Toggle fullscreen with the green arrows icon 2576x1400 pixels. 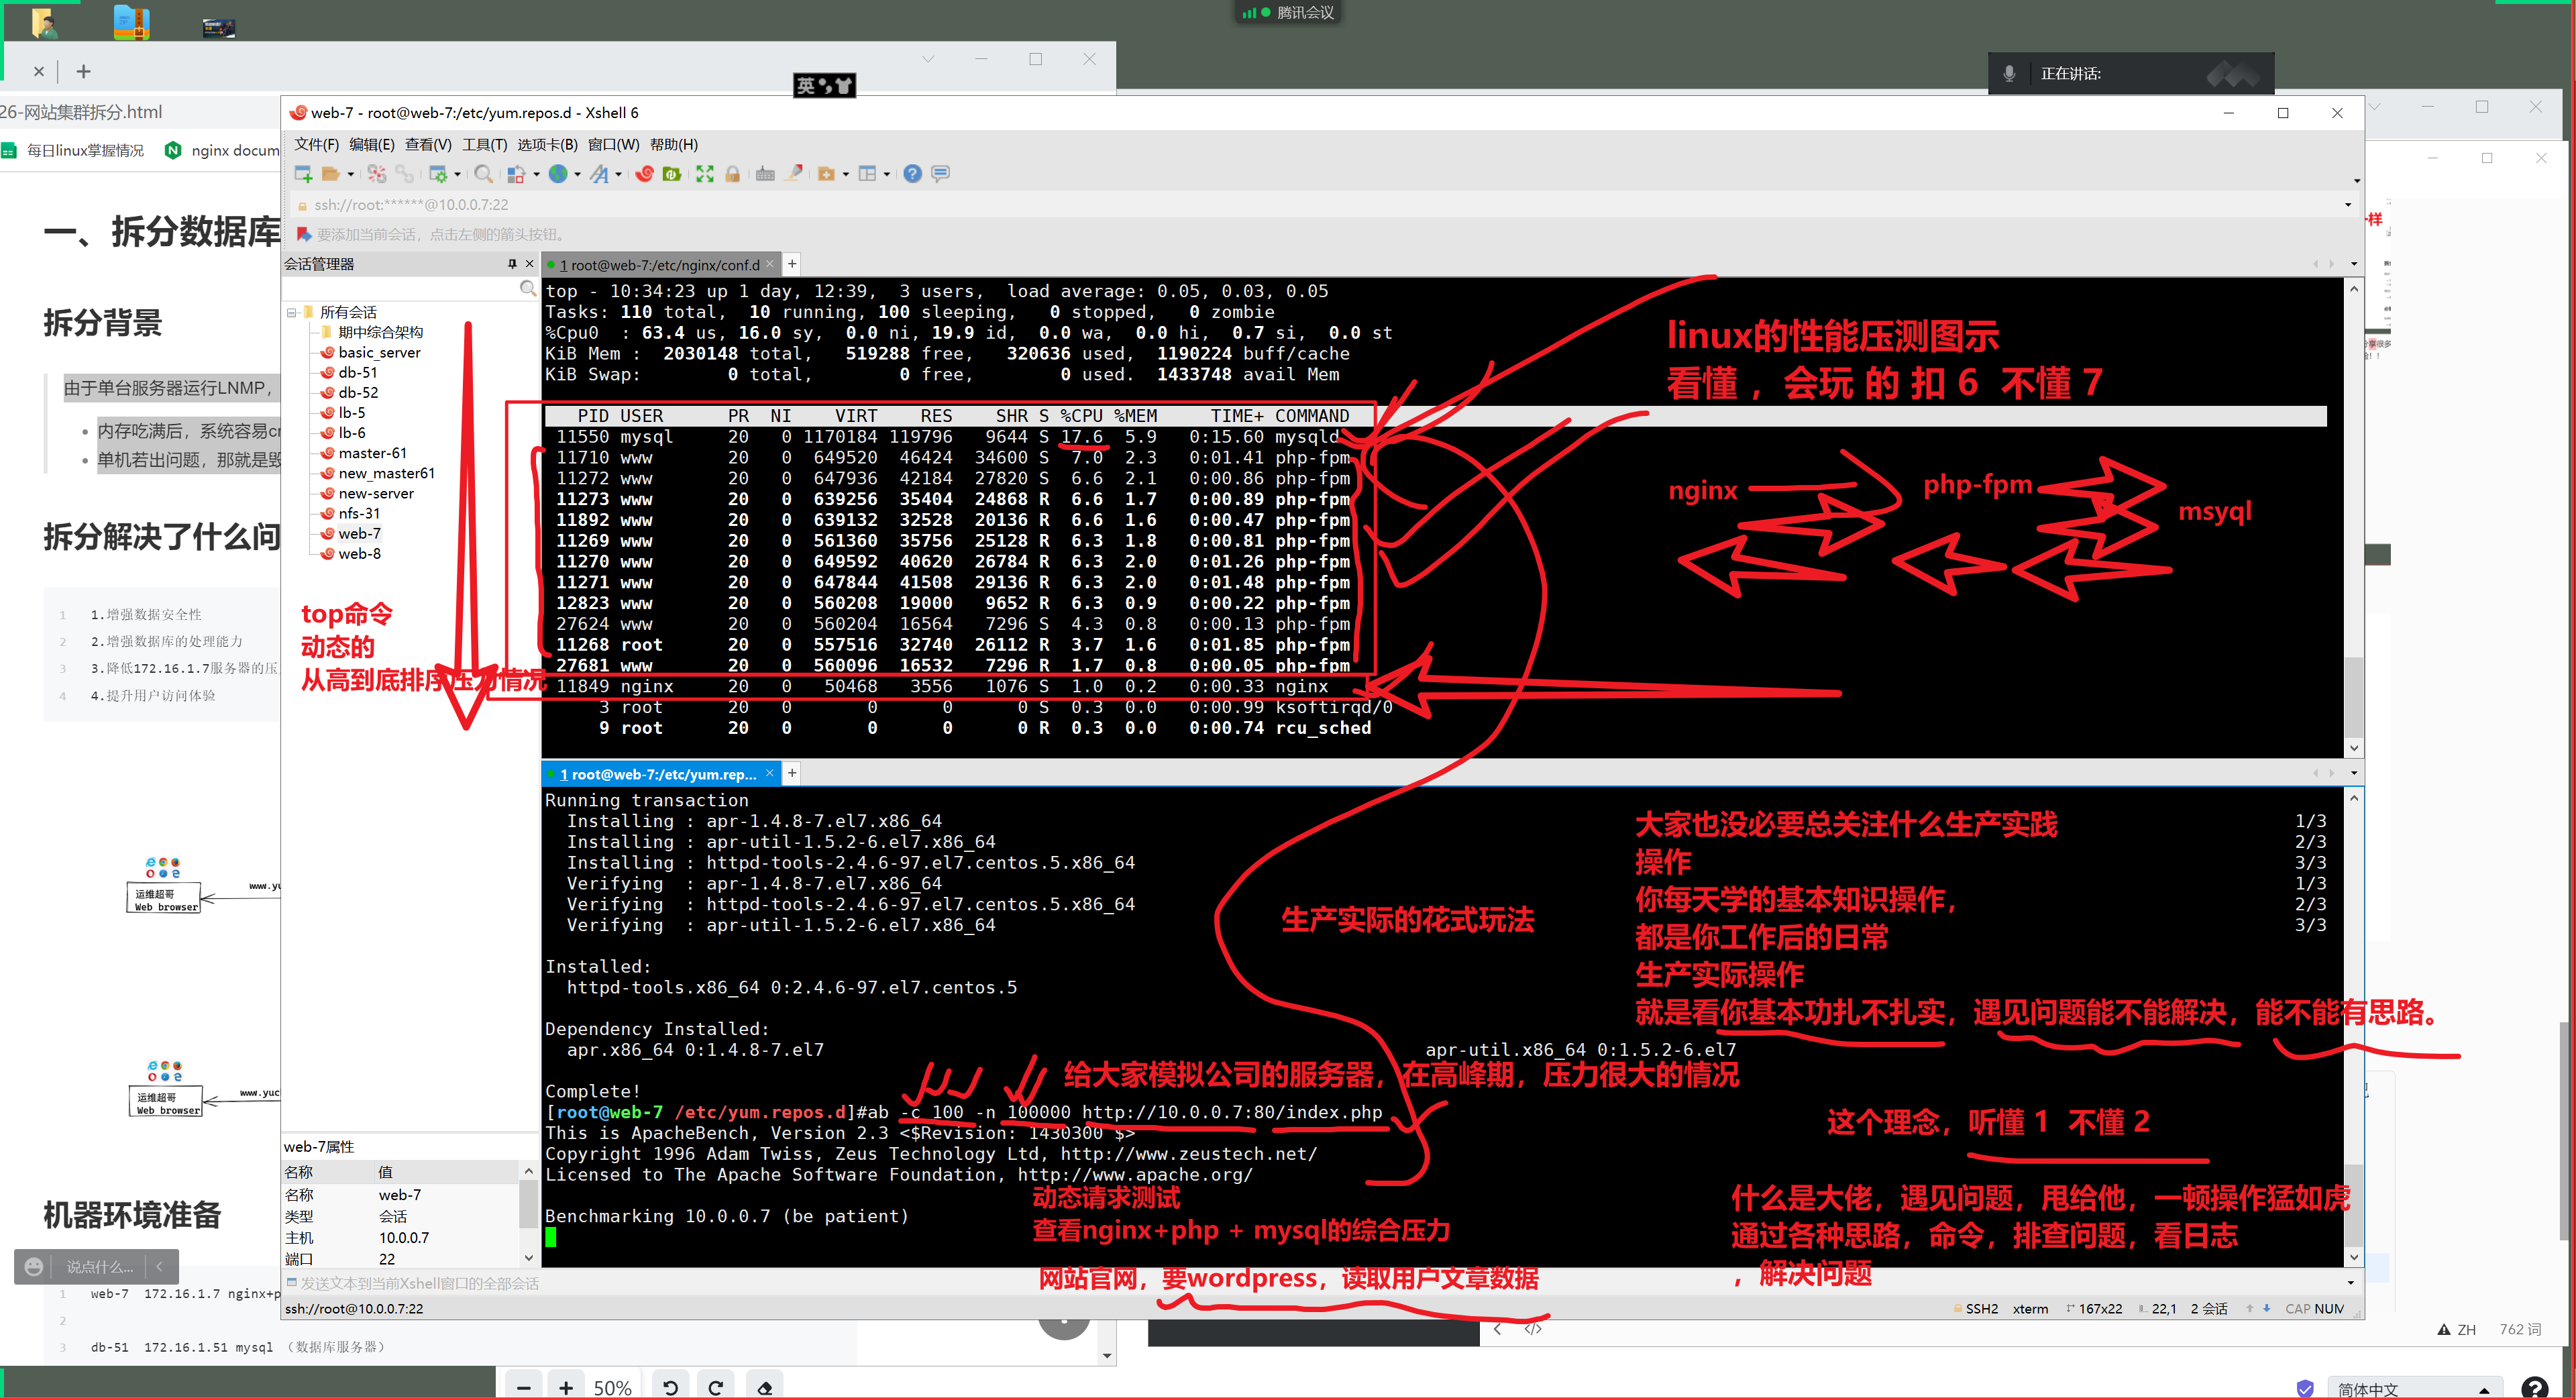(x=705, y=174)
